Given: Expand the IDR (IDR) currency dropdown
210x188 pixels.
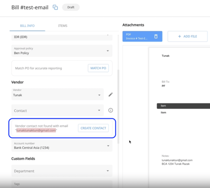Looking at the screenshot, I should coord(62,37).
